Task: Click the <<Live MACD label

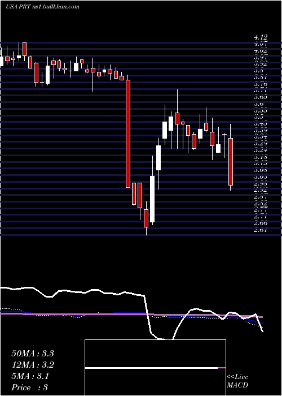Action: (237, 381)
